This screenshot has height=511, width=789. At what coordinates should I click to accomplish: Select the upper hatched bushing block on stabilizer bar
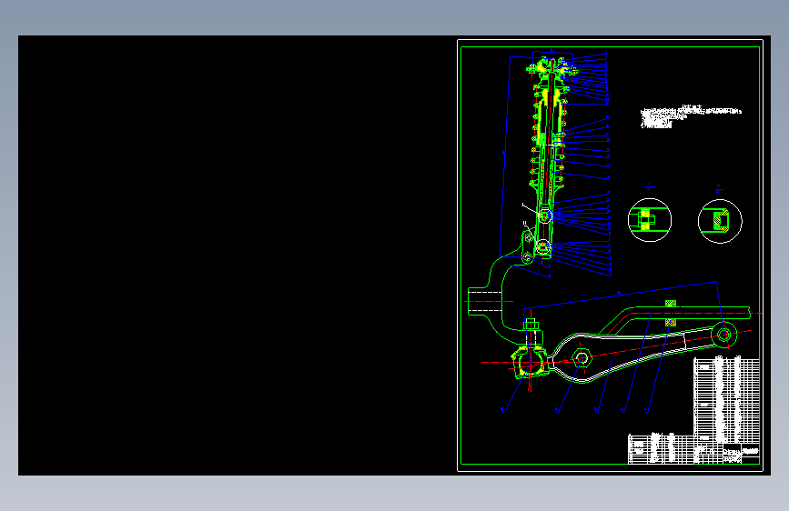click(671, 304)
